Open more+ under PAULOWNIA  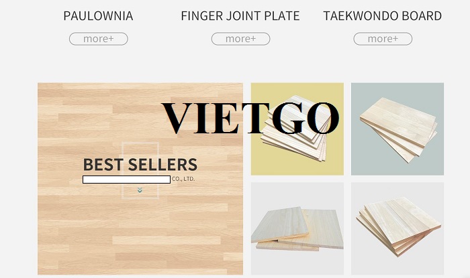(x=98, y=39)
